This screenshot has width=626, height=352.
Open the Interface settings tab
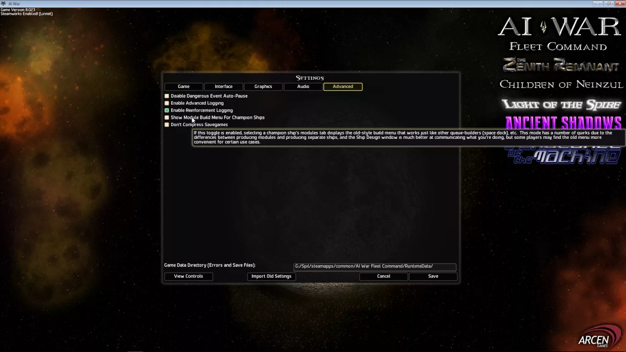click(224, 87)
